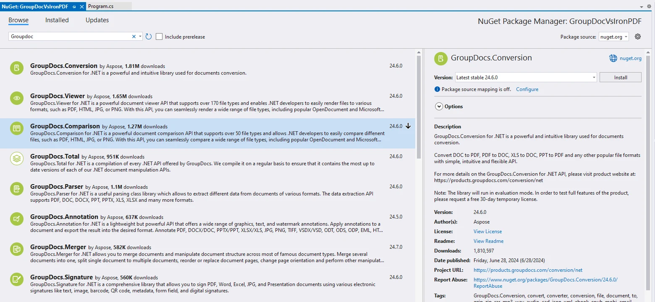Screen dimensions: 655x302
Task: Click the download arrow on GroupDocs.Comparison row
Action: pyautogui.click(x=408, y=126)
